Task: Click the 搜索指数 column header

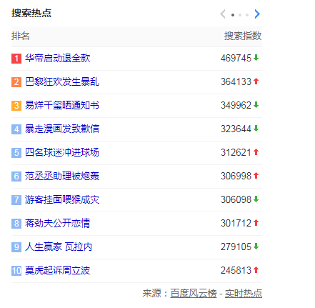Action: tap(243, 36)
